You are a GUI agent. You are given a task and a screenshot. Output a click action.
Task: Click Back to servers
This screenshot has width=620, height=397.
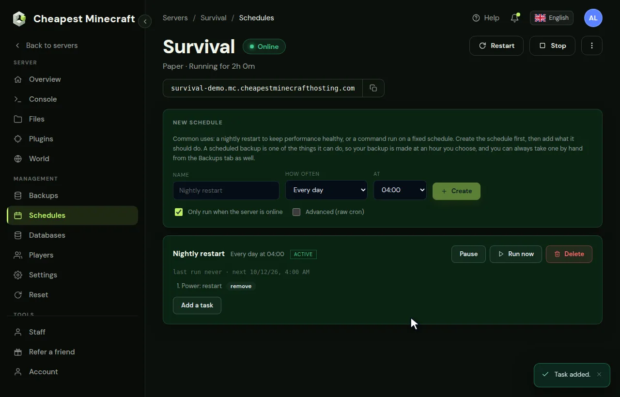tap(46, 46)
